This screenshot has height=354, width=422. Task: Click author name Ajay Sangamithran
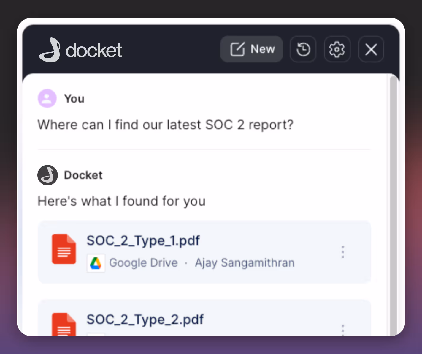click(245, 263)
